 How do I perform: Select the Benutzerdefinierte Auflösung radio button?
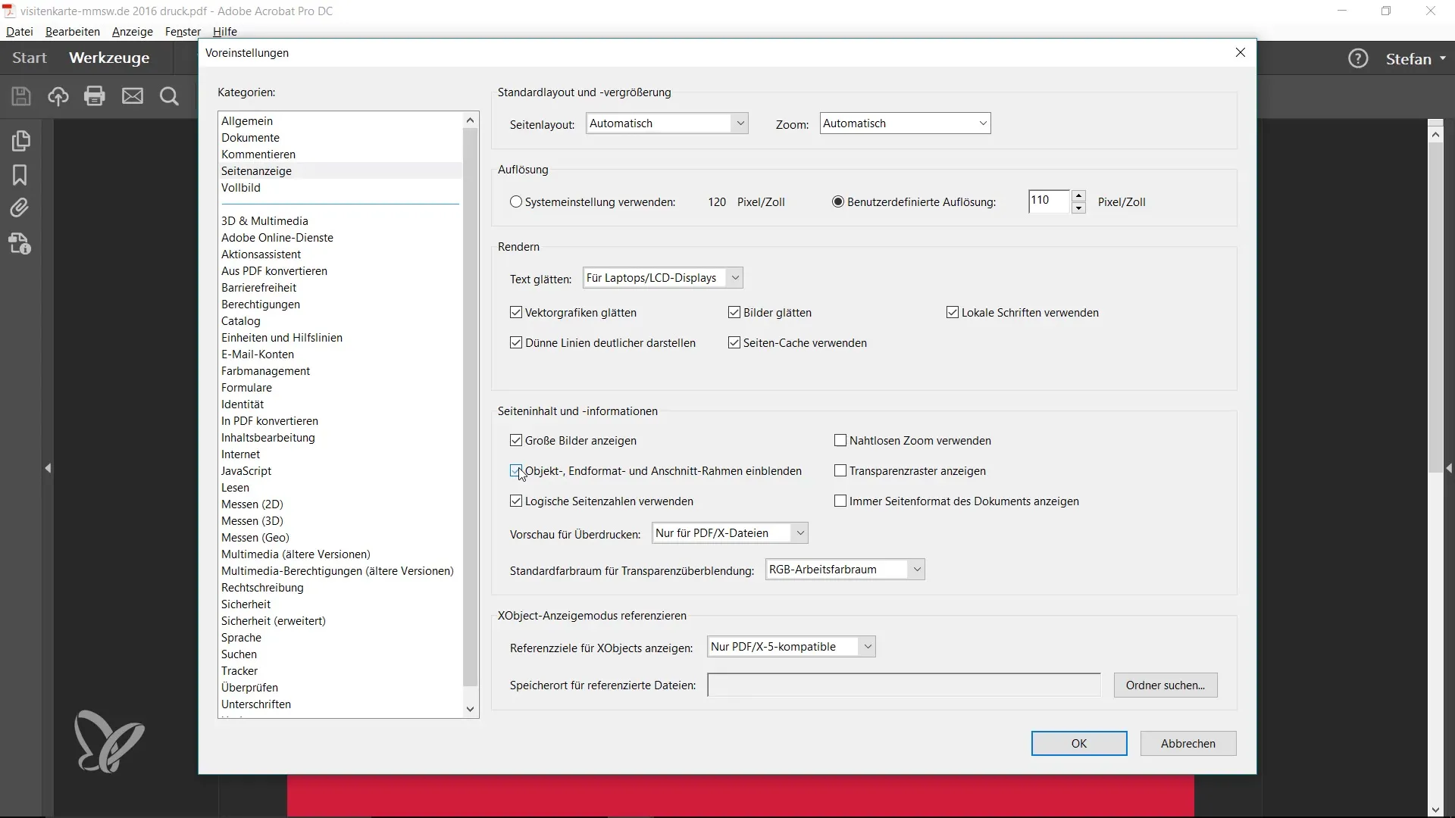pyautogui.click(x=838, y=202)
